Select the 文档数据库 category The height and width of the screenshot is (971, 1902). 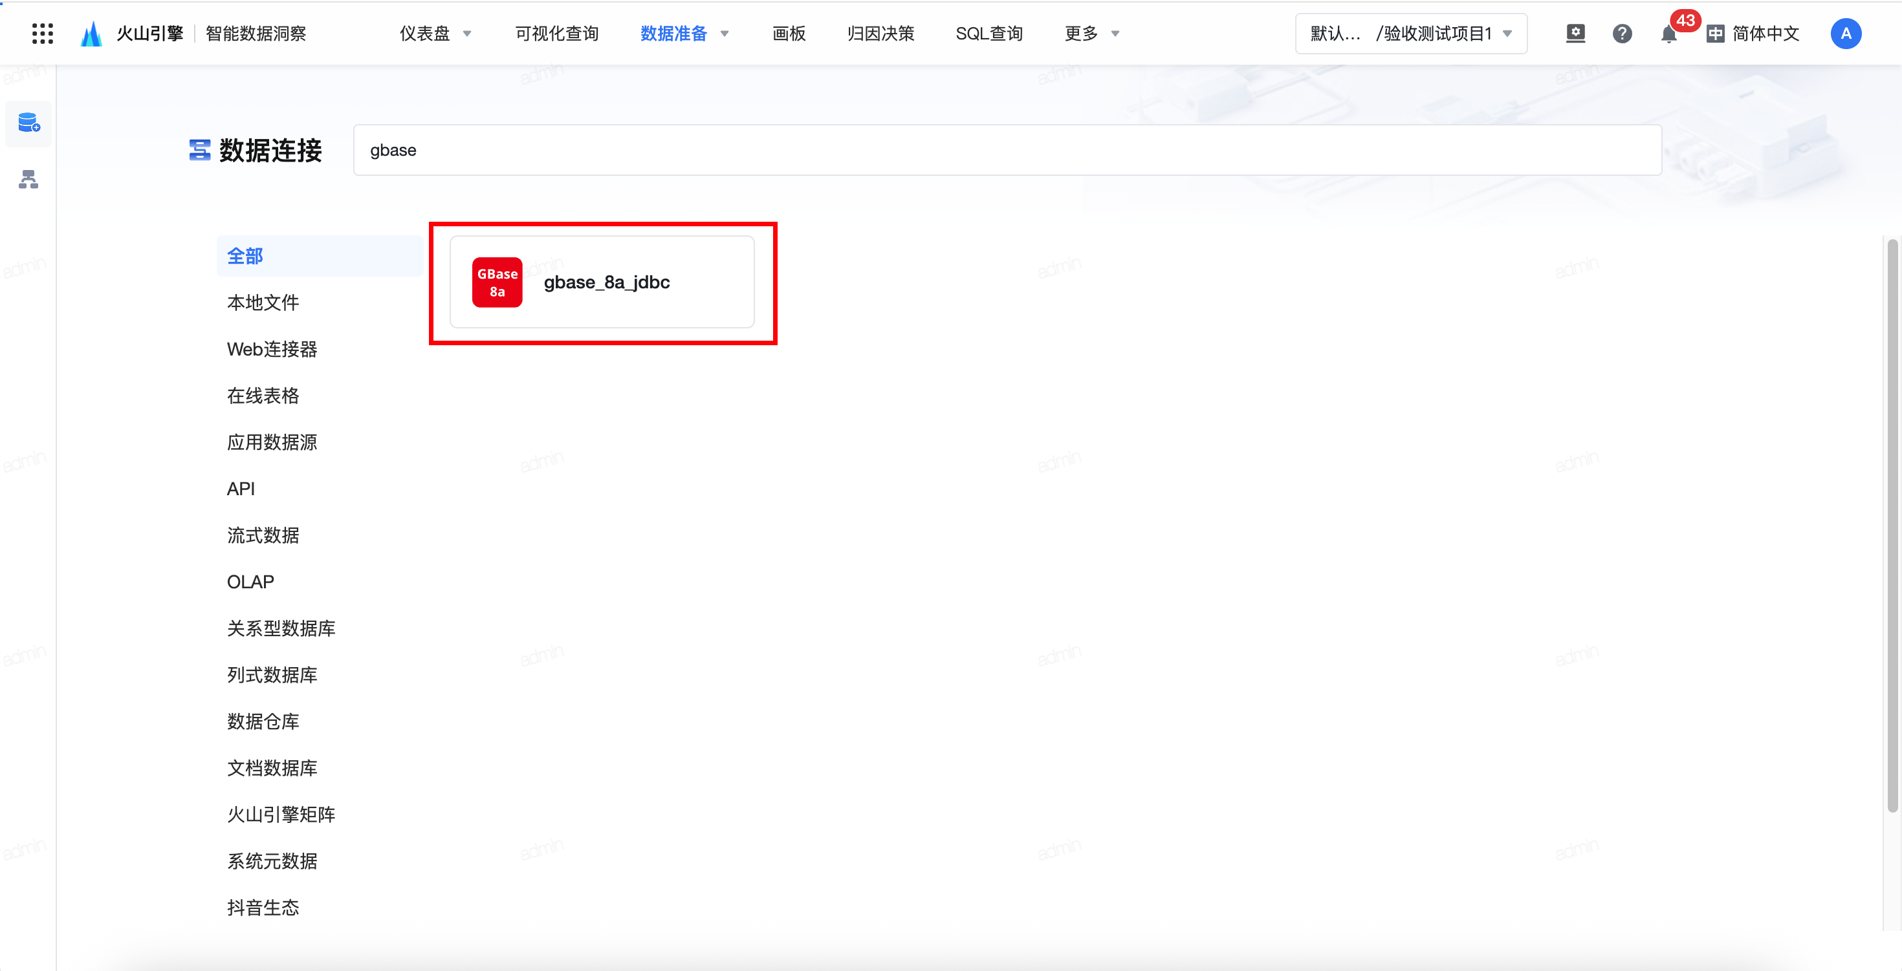(272, 767)
